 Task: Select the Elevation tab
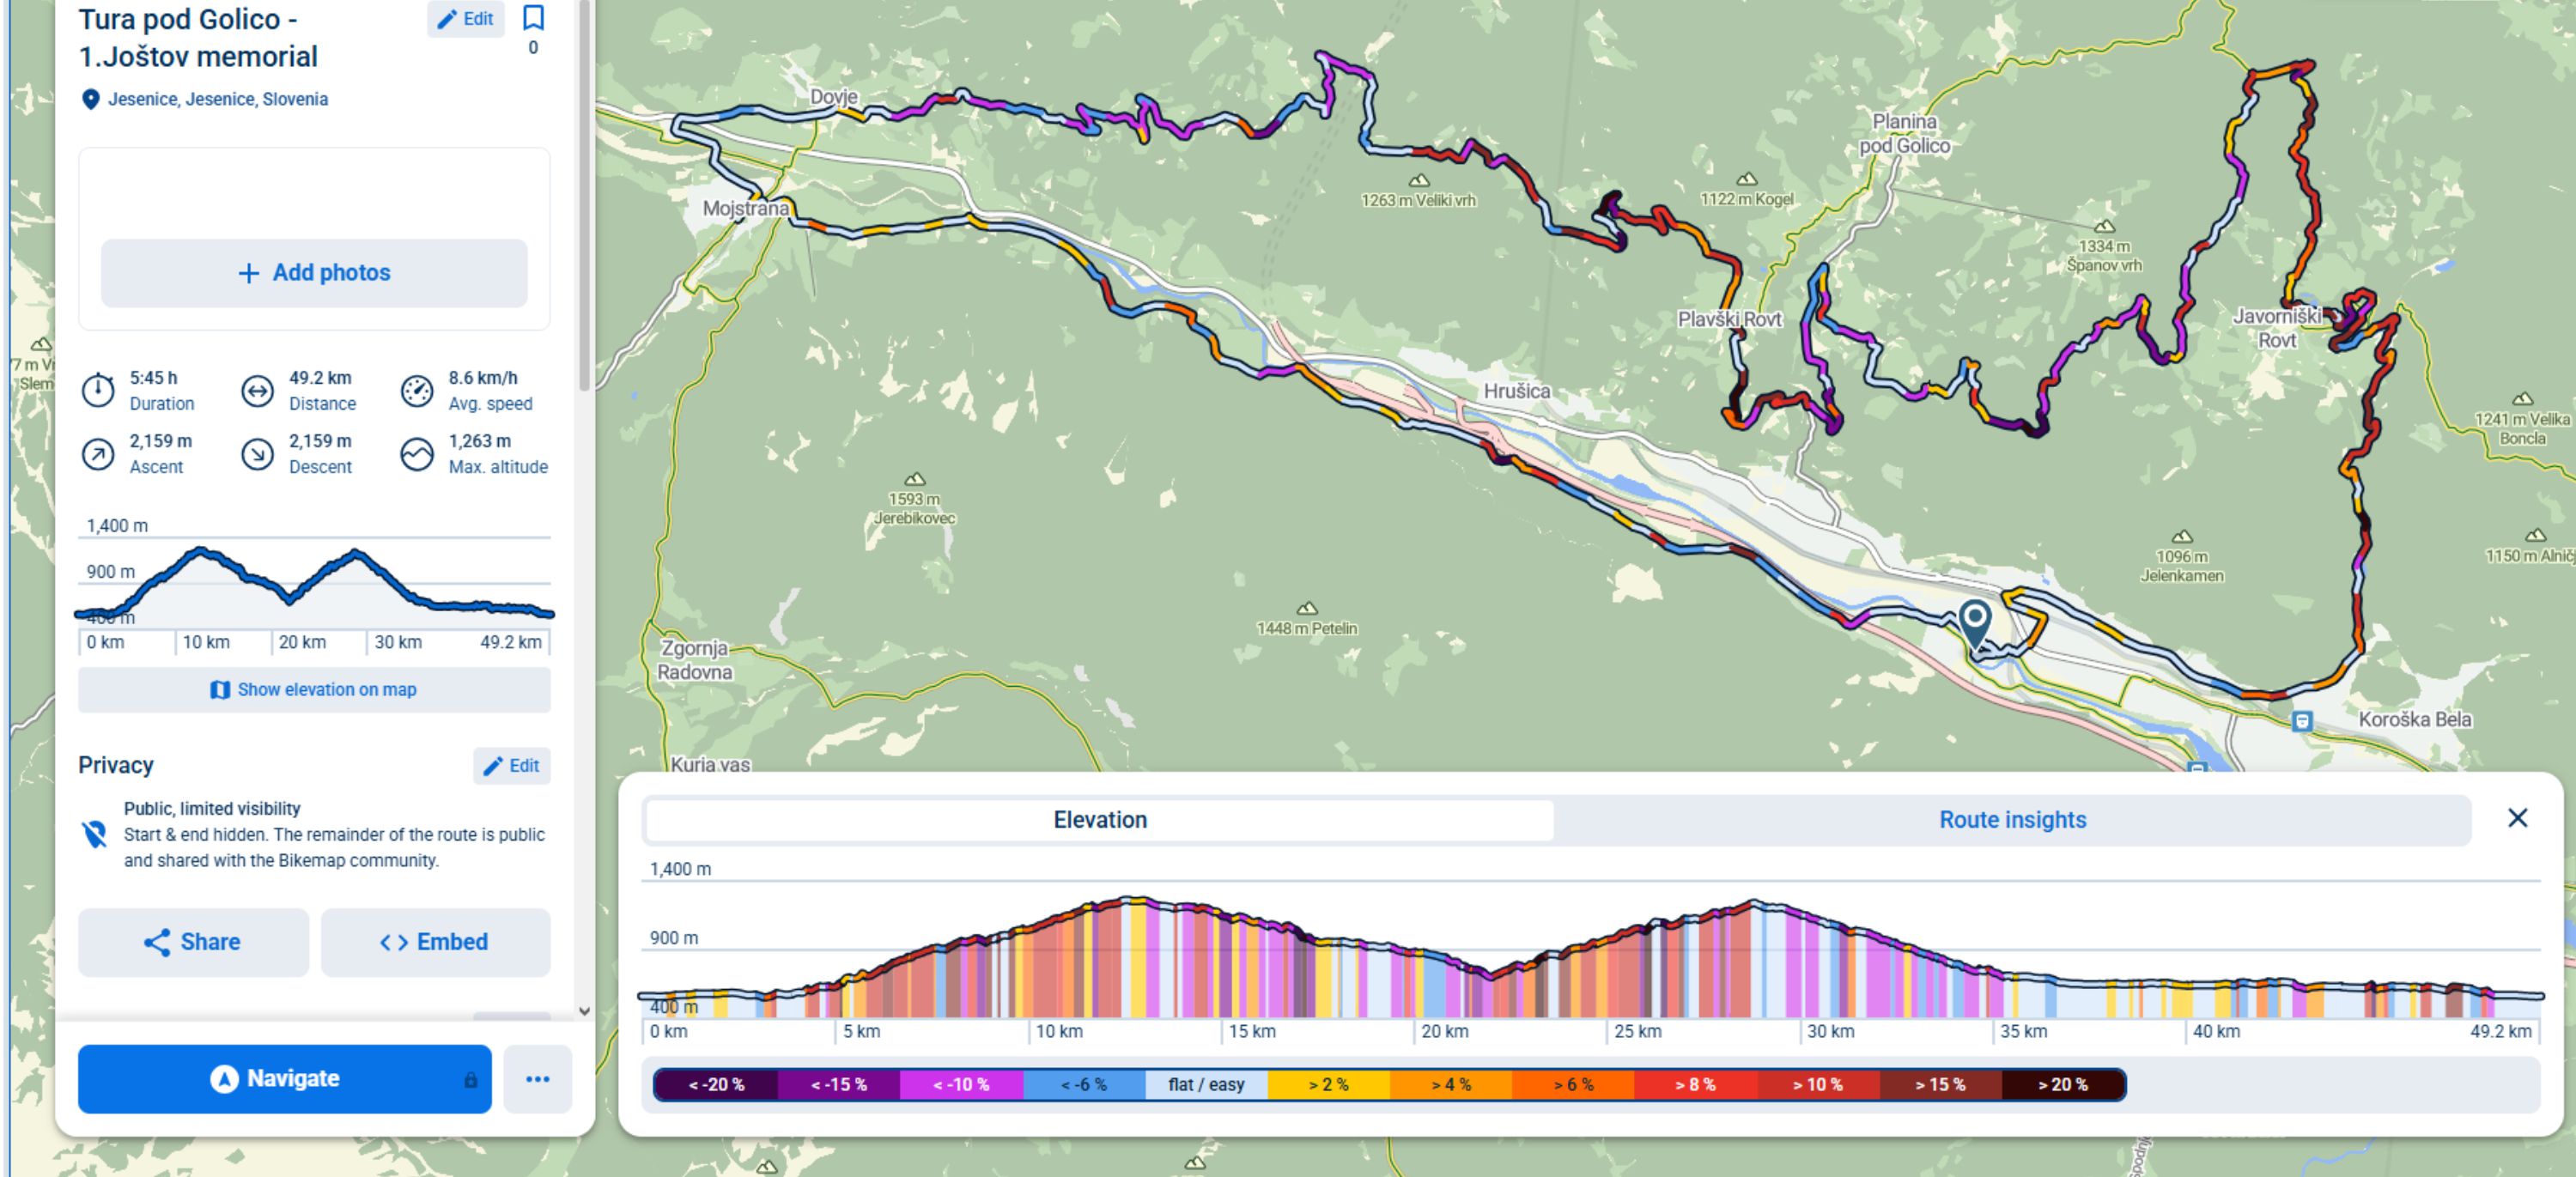1100,820
